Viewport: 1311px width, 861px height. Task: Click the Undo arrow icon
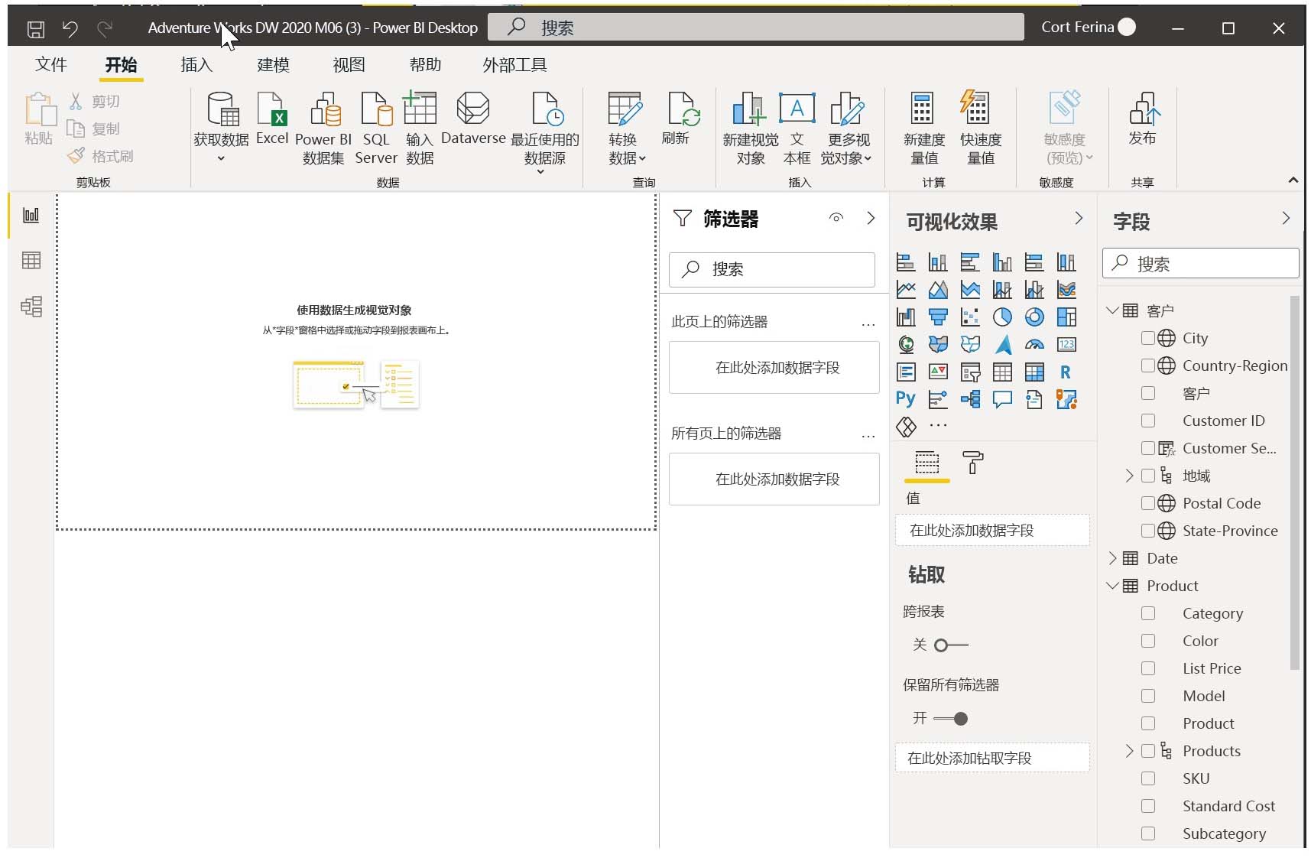pos(70,29)
